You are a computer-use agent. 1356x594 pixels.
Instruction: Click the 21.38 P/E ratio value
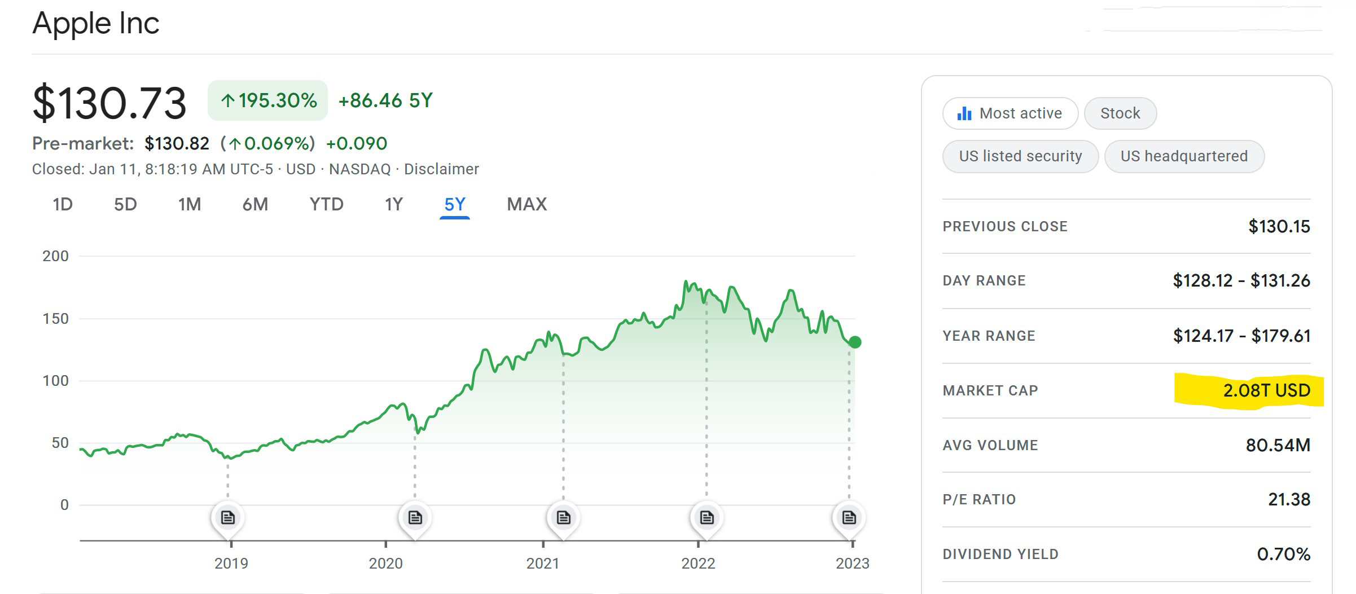[1289, 500]
